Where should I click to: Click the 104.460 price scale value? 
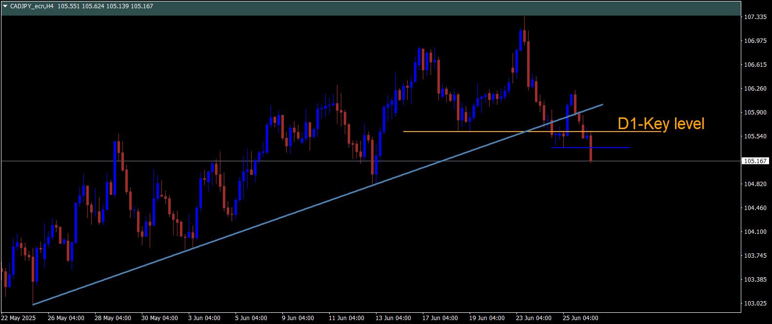(755, 208)
